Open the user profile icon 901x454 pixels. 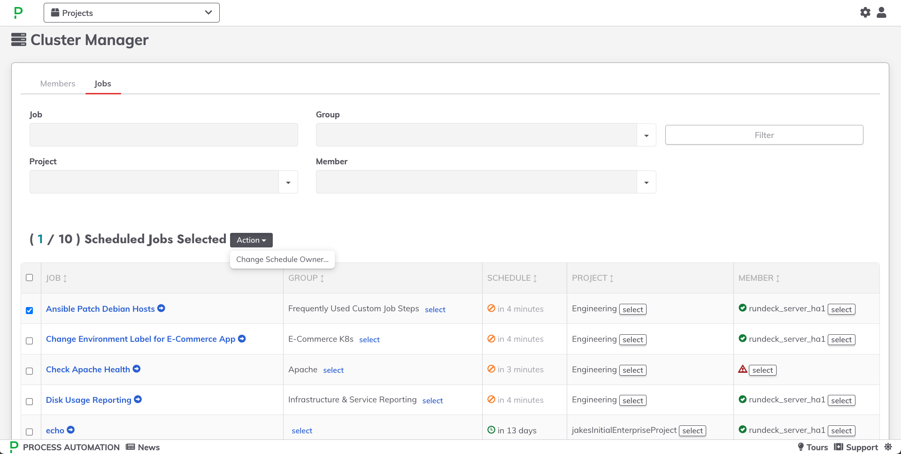881,13
